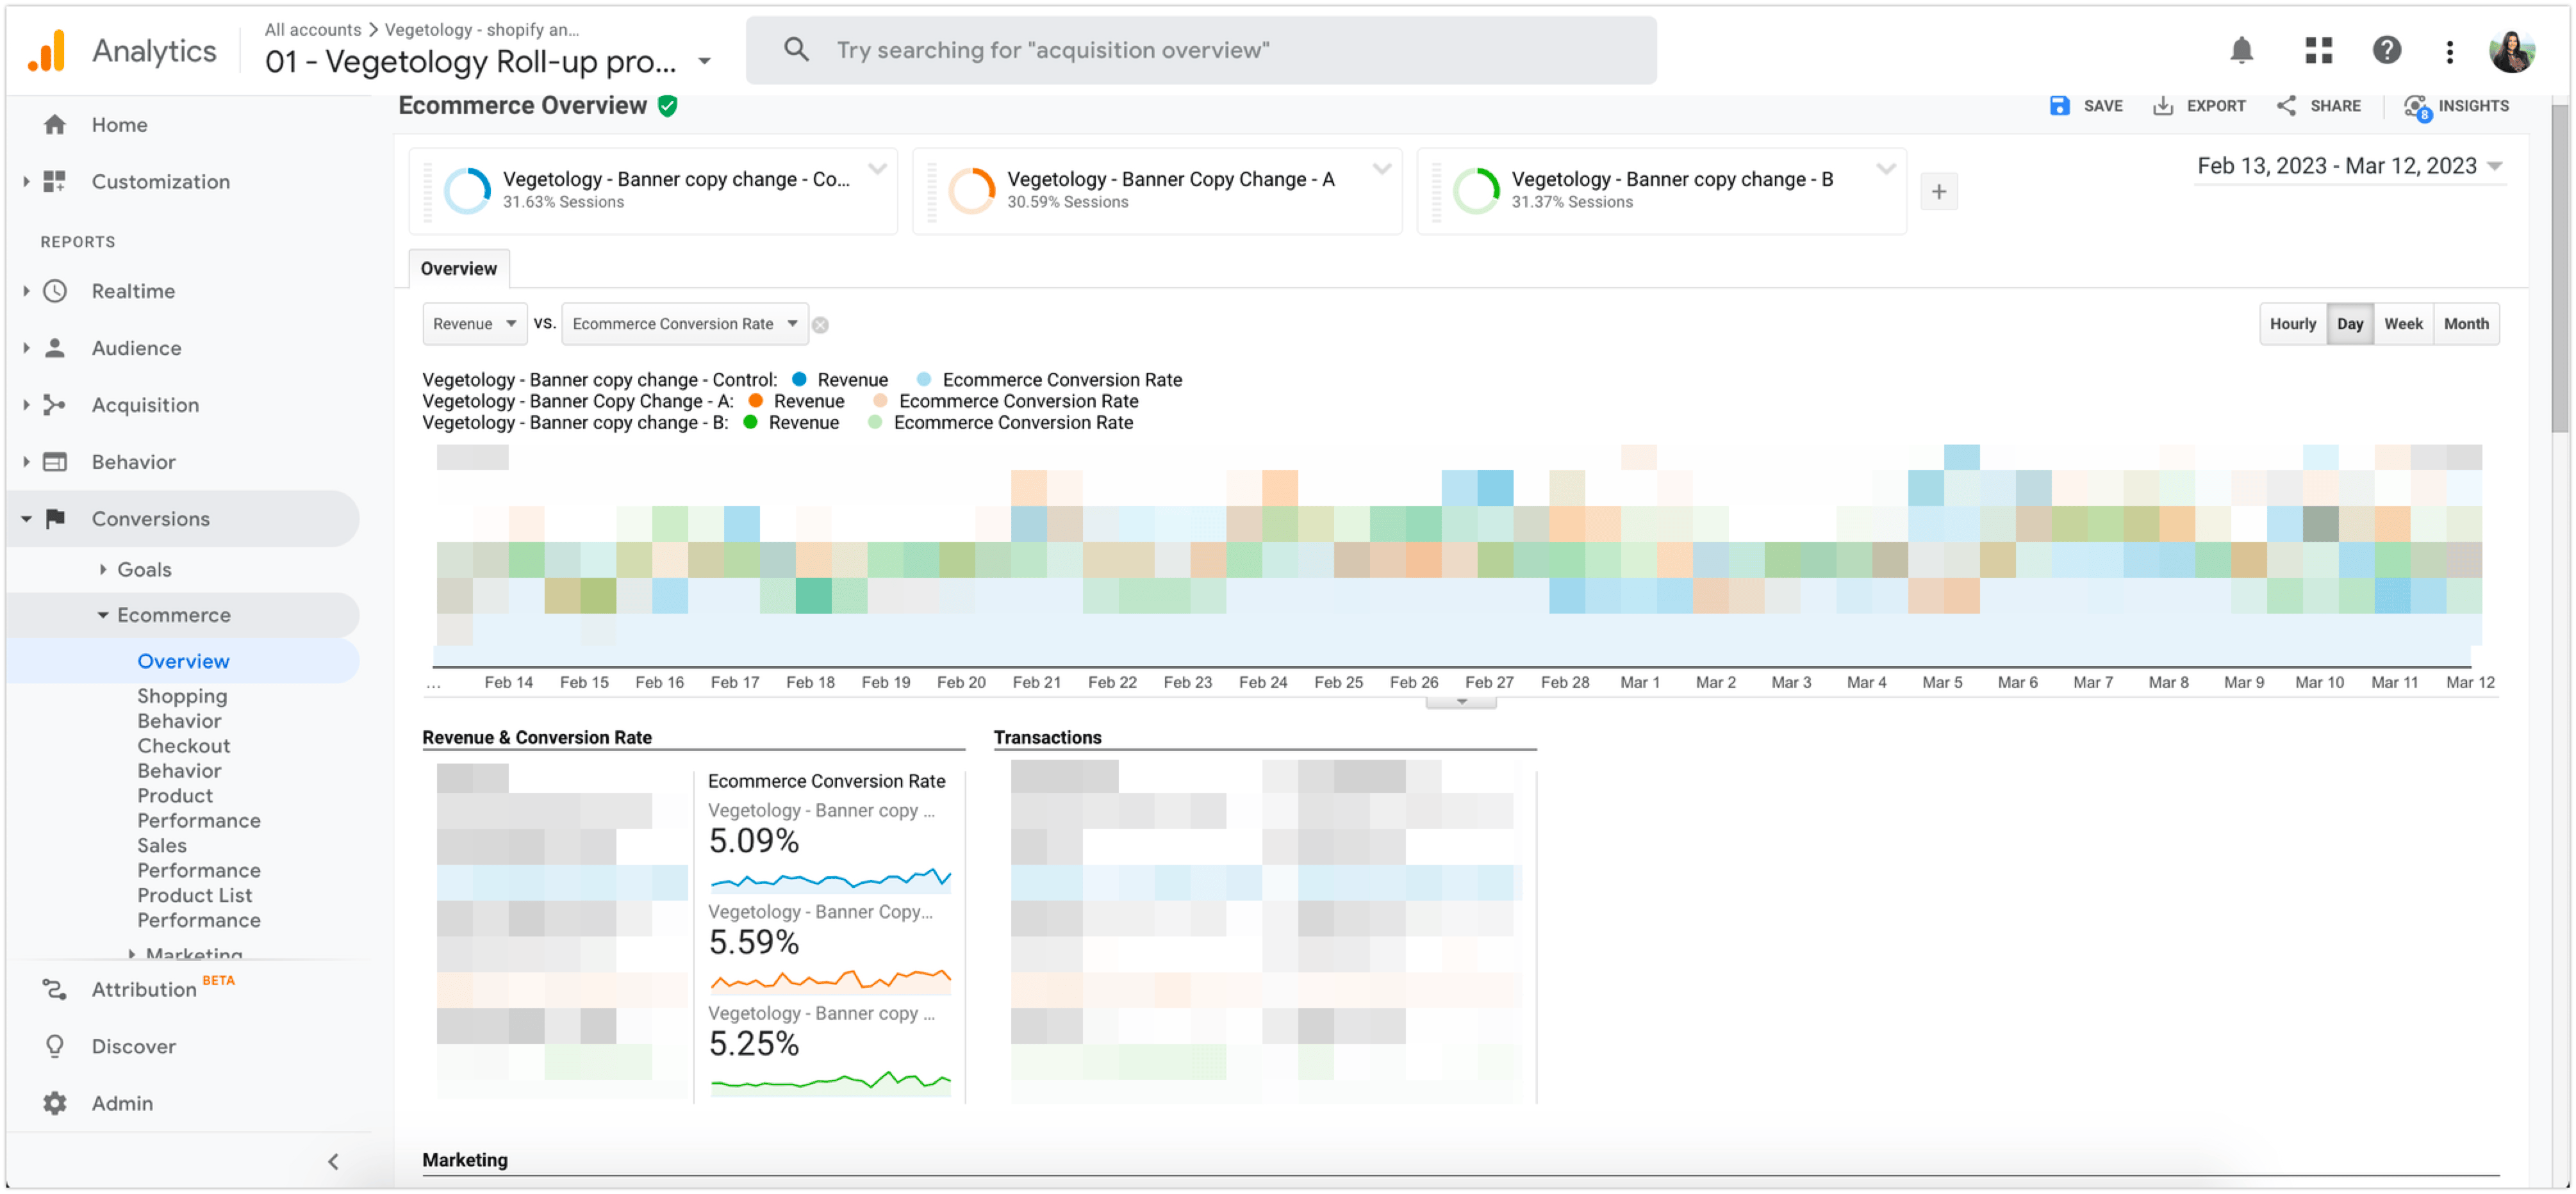Click the Home house icon

pyautogui.click(x=55, y=124)
